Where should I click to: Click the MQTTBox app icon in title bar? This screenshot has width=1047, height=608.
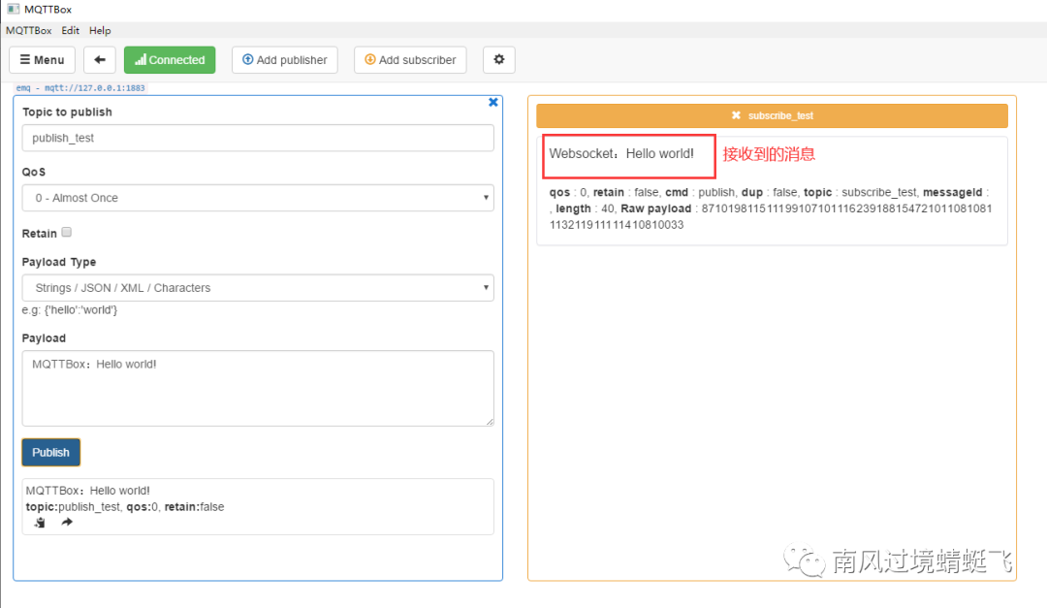coord(14,9)
